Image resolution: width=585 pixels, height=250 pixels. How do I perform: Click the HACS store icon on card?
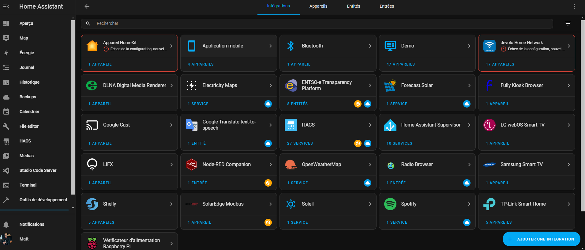click(291, 125)
